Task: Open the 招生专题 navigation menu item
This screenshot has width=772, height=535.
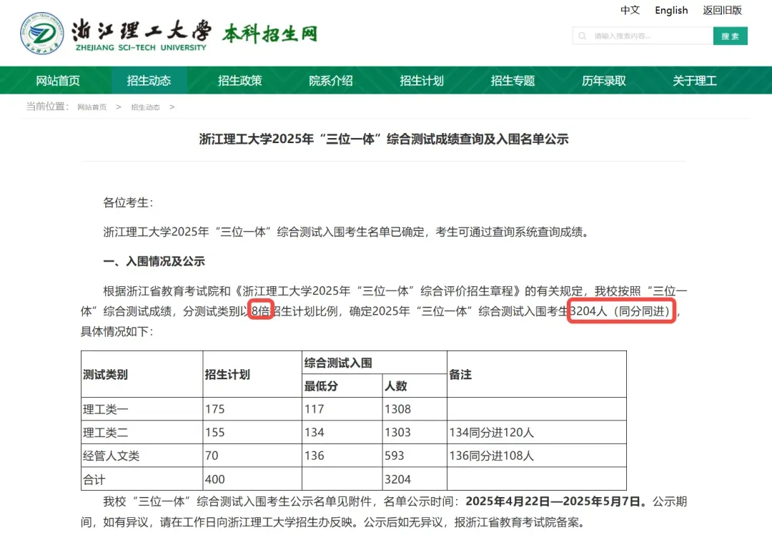Action: click(513, 80)
